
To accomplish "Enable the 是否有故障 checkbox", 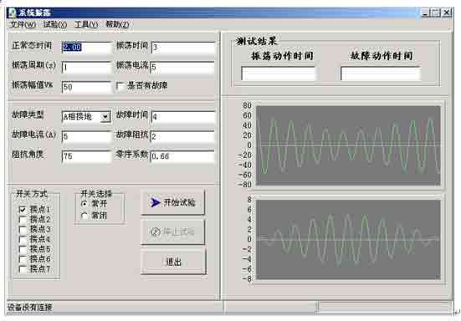I will [x=120, y=86].
